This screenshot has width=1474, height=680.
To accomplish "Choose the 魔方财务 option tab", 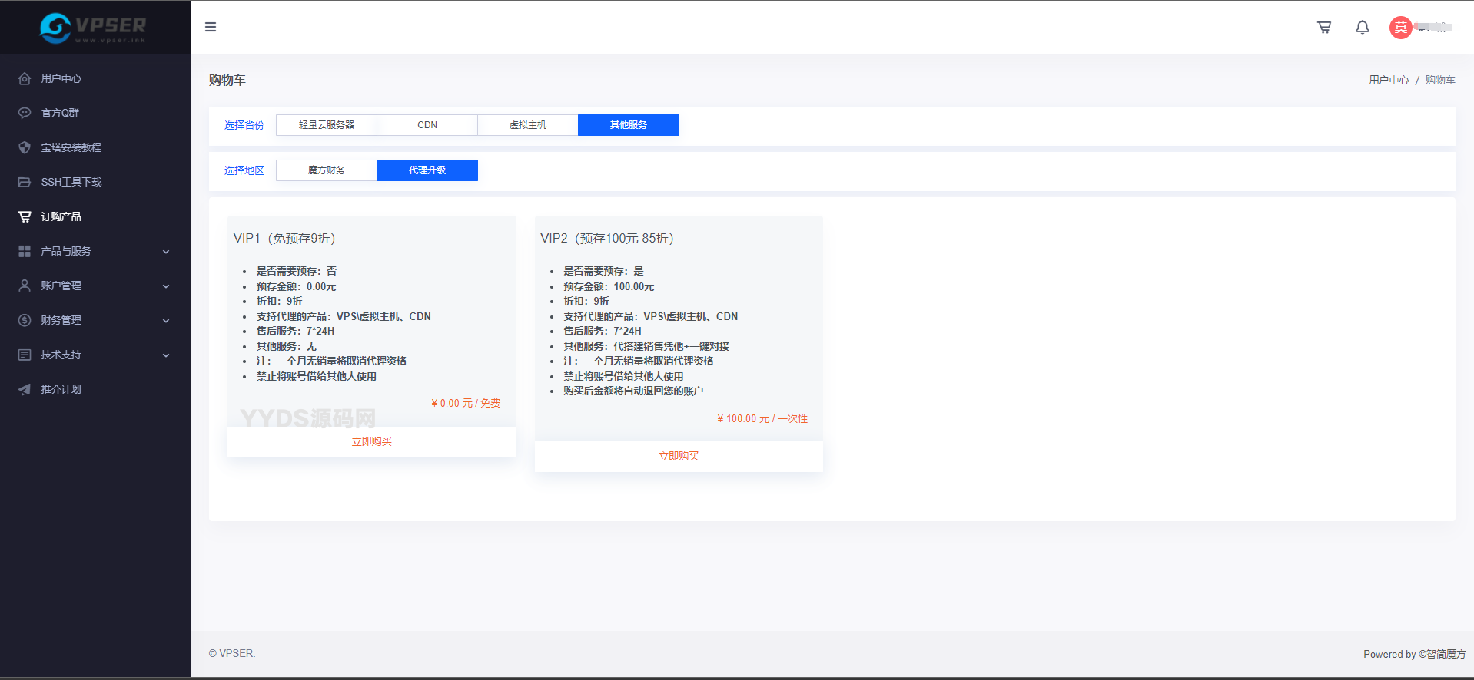I will 327,170.
